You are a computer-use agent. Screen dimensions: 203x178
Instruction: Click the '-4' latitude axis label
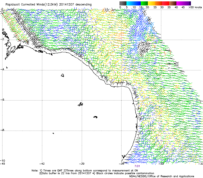pyautogui.click(x=2, y=69)
